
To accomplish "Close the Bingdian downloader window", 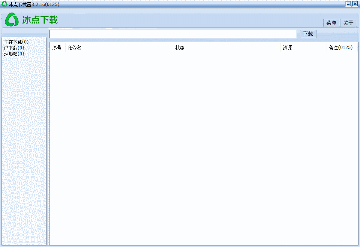I will click(x=355, y=4).
